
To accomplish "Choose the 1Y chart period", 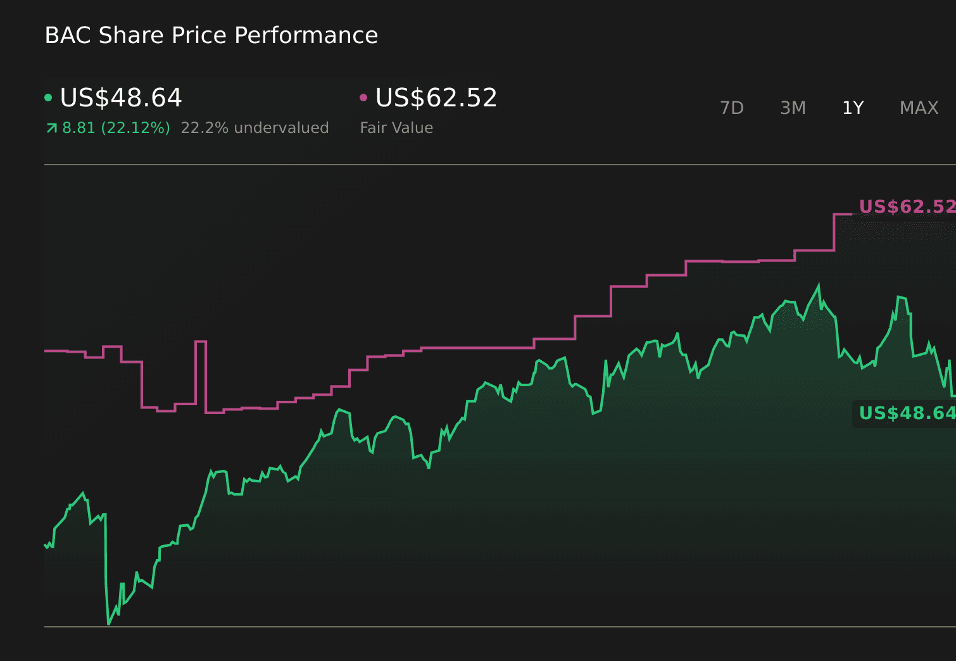I will pyautogui.click(x=853, y=108).
